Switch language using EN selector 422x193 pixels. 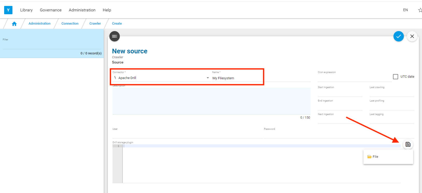tap(405, 10)
